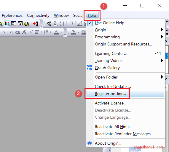Click the Subscript x2 icon

point(5,32)
